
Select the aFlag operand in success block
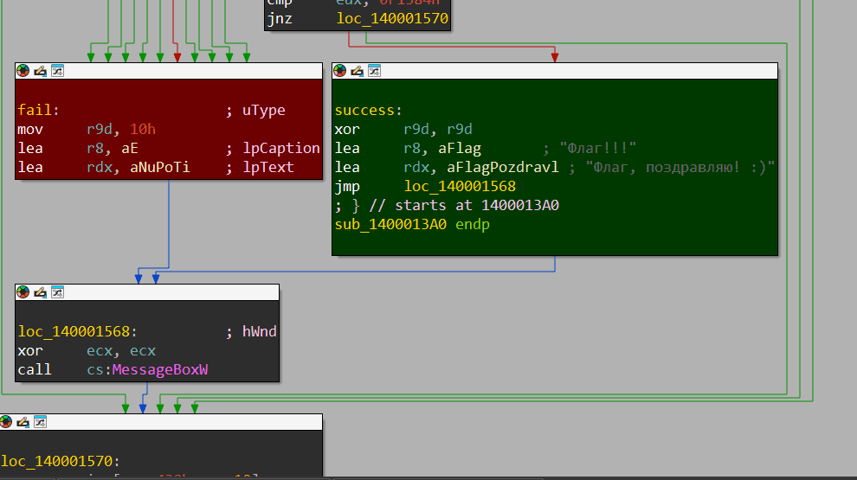(464, 149)
